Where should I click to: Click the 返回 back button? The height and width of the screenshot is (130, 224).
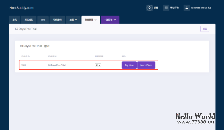pyautogui.click(x=205, y=29)
